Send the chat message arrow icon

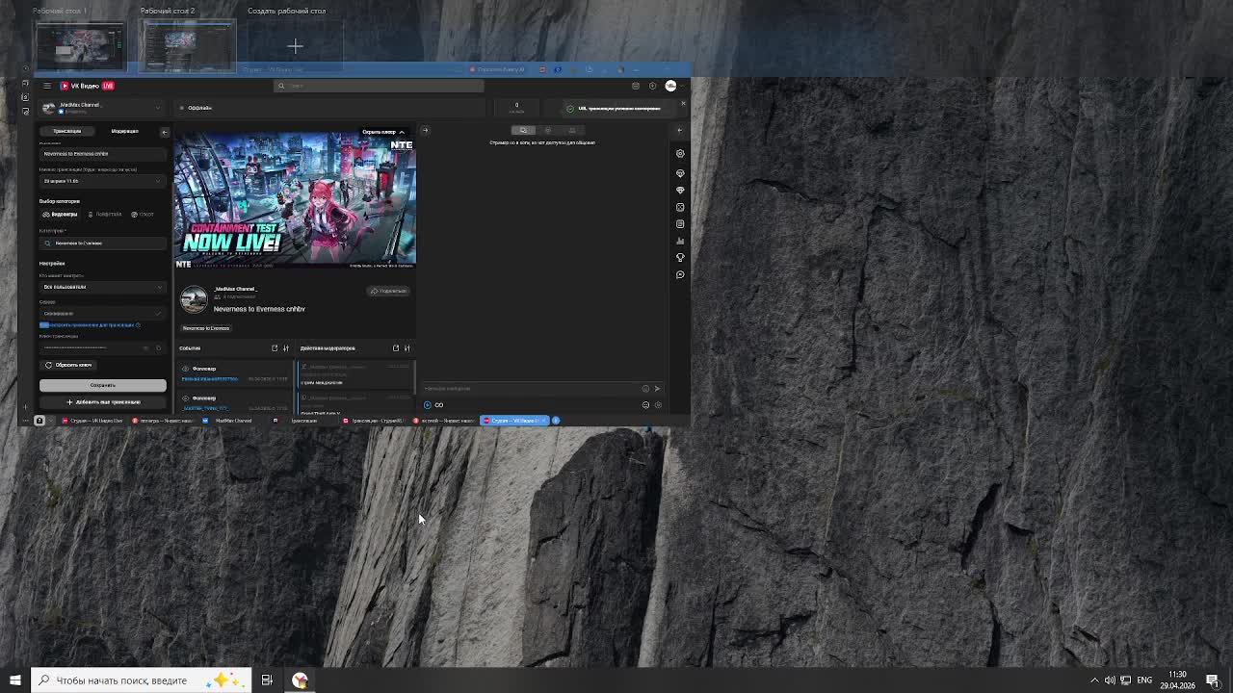(657, 389)
